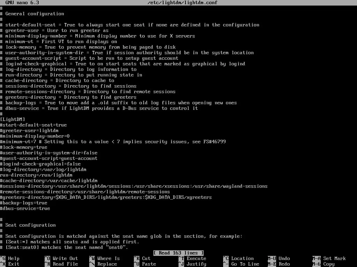The height and width of the screenshot is (267, 357).
Task: Click the #start-default-seat=true line
Action: coord(33,125)
